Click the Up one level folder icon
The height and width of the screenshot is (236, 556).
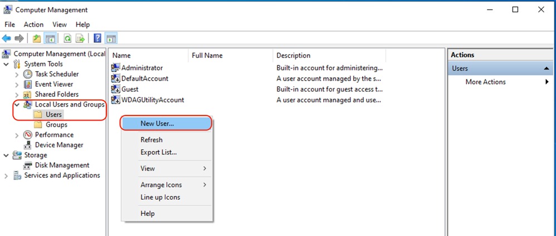pyautogui.click(x=37, y=38)
